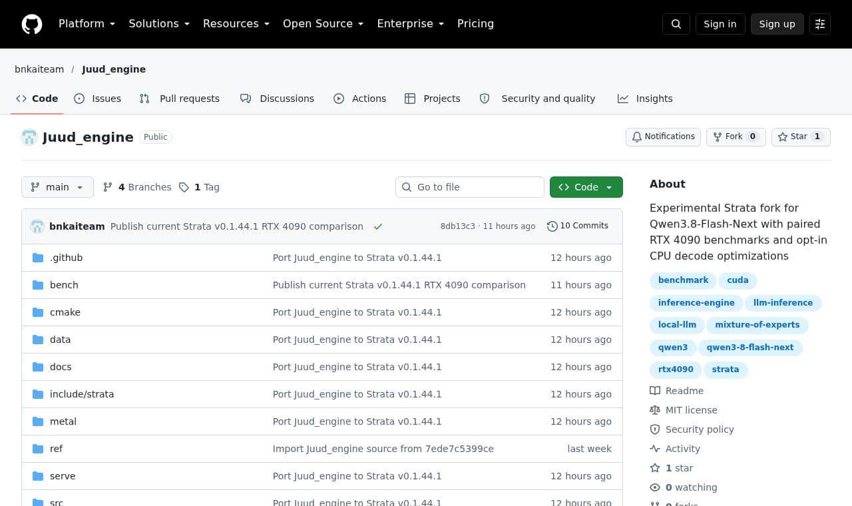
Task: Open the 10 Commits link
Action: tap(578, 226)
